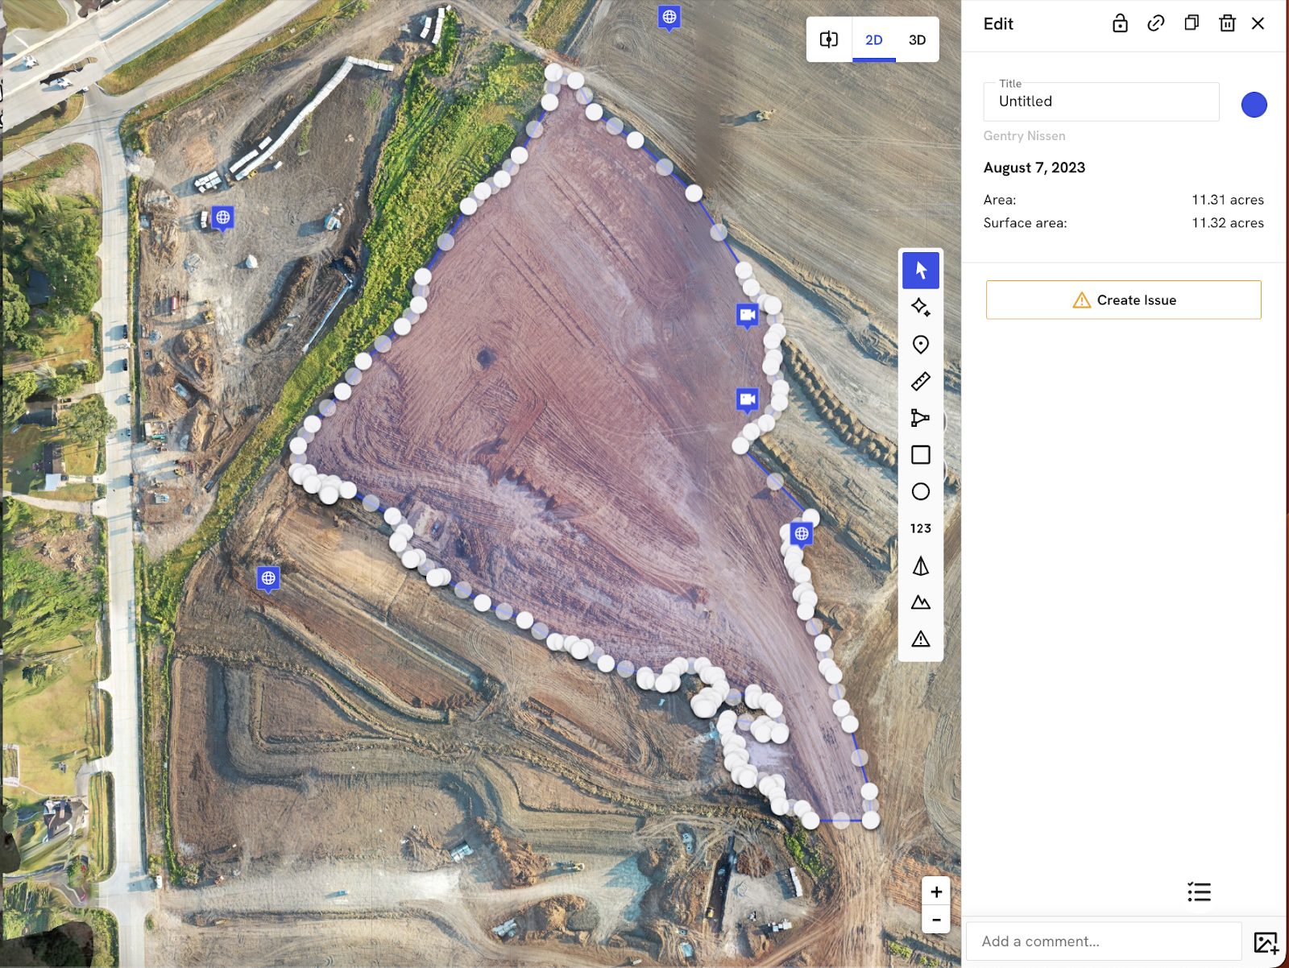Select the elevation profile tool
Viewport: 1289px width, 968px height.
(x=920, y=602)
